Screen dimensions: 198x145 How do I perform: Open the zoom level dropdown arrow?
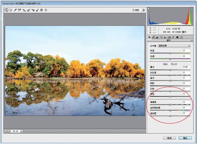point(21,131)
